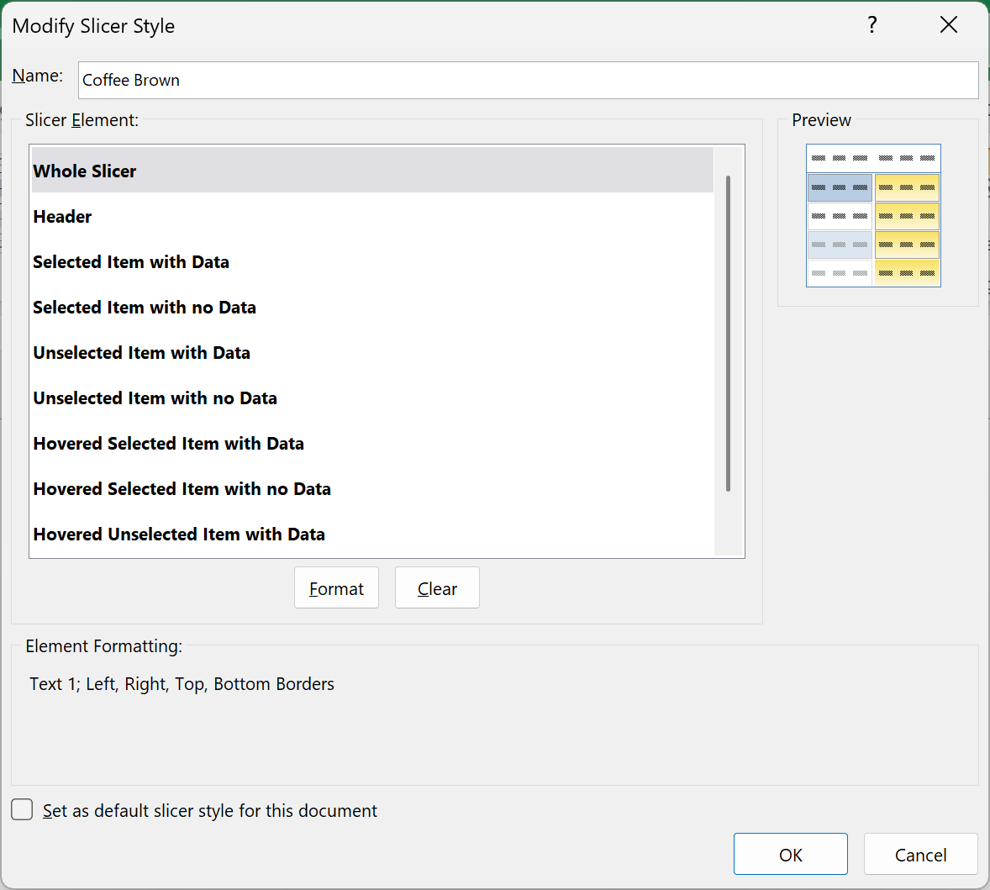Open the Format button
The height and width of the screenshot is (890, 990).
(x=336, y=587)
